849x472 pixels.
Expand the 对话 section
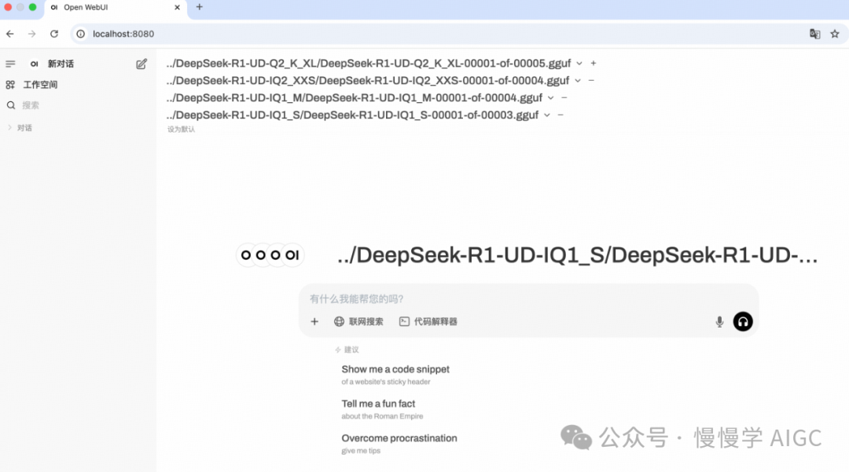pos(20,127)
